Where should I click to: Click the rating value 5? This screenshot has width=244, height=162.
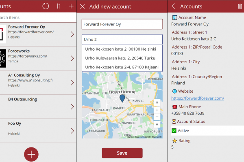click(172, 147)
